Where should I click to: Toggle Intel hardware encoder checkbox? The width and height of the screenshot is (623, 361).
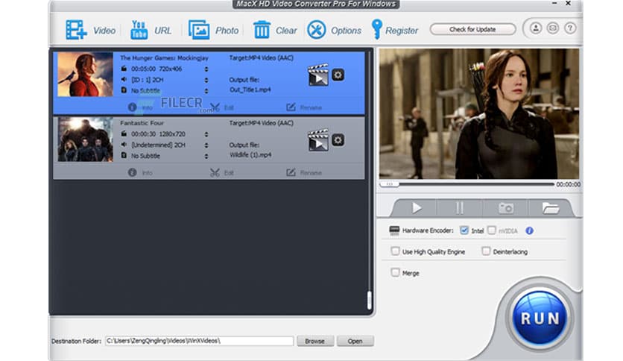[x=464, y=230]
